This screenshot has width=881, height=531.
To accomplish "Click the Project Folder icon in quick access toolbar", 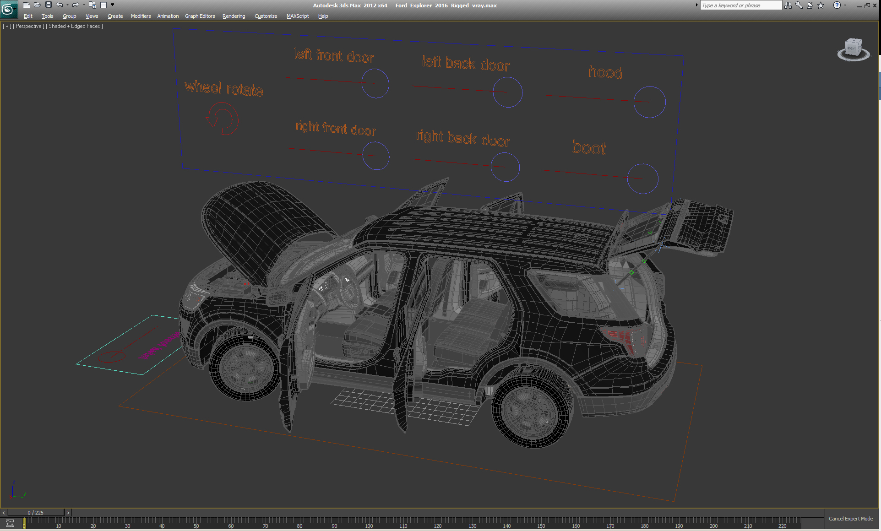I will [x=92, y=5].
